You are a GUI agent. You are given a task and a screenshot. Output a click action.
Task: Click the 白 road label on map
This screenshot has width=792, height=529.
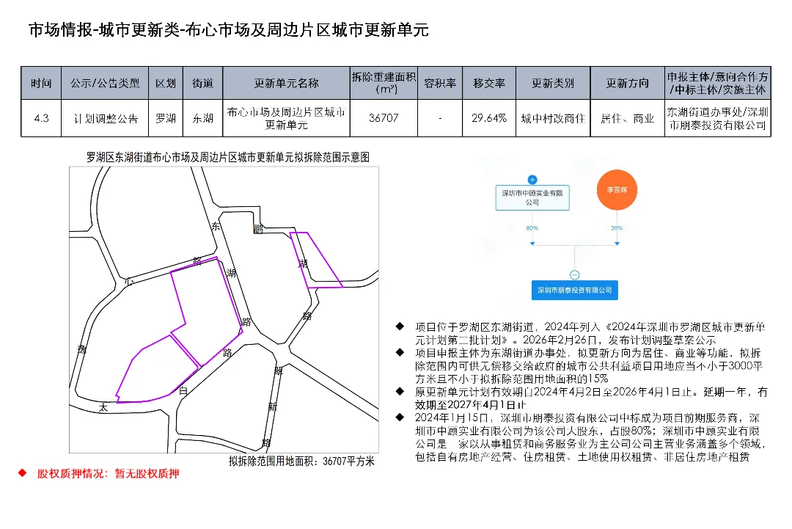tap(183, 390)
